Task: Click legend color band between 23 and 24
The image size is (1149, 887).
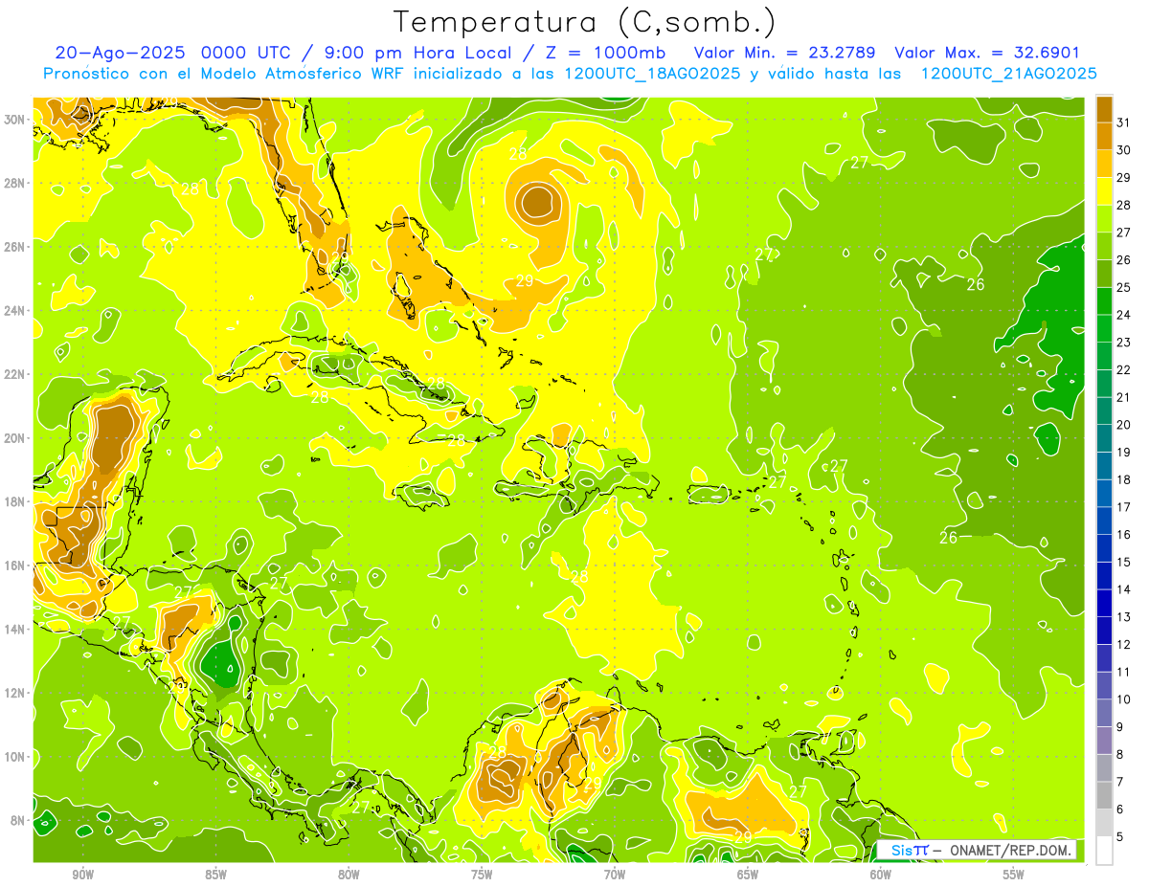Action: 1104,328
